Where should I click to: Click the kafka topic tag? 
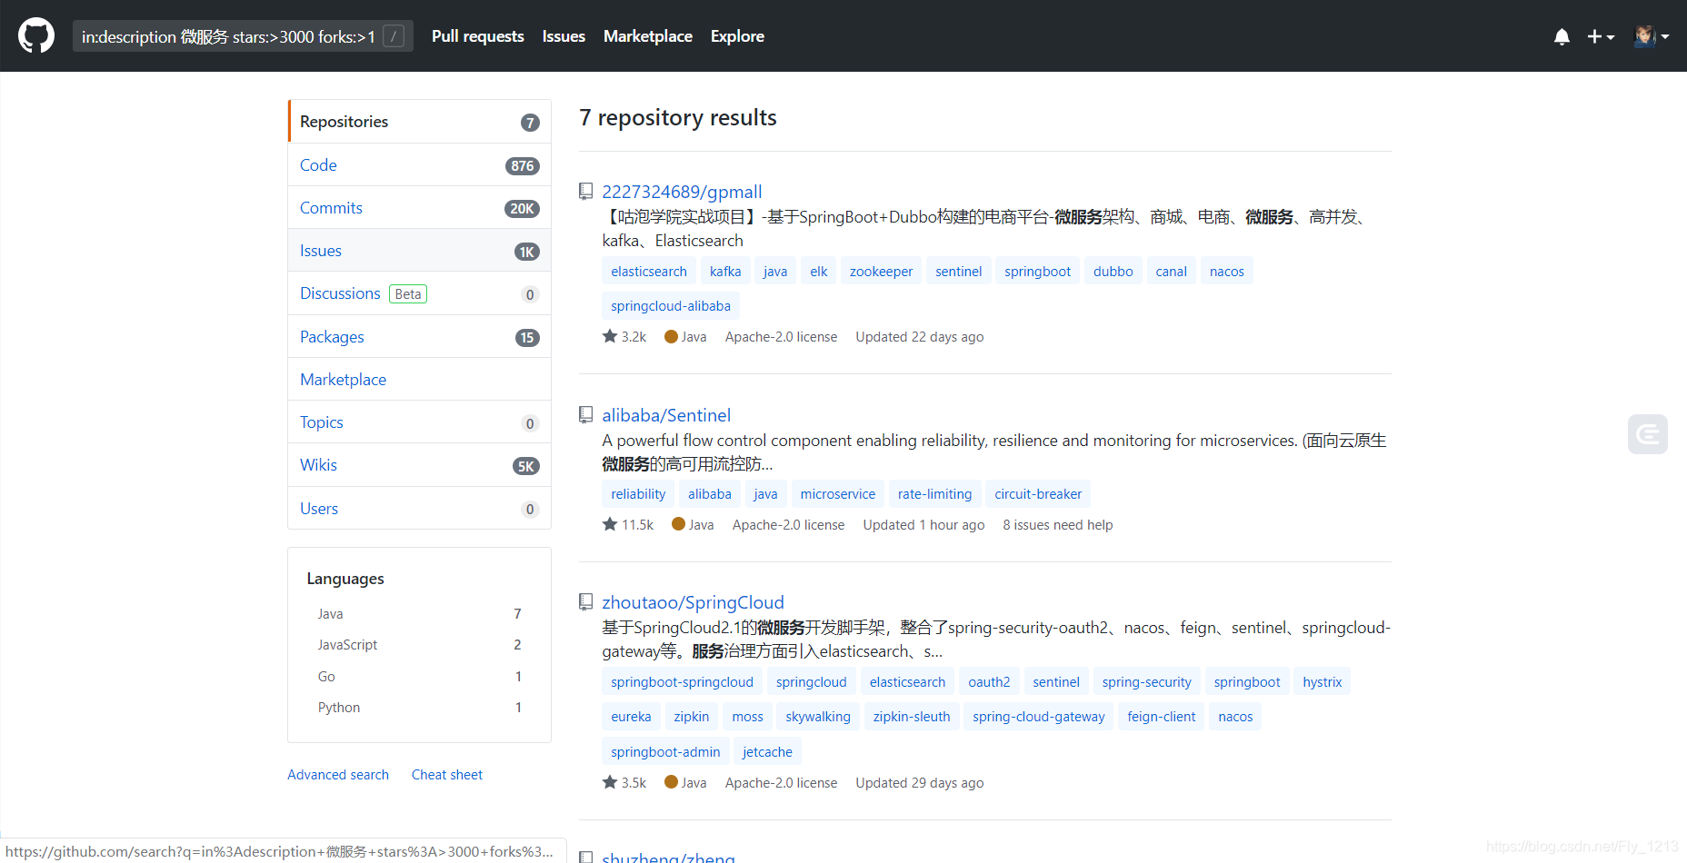[725, 272]
